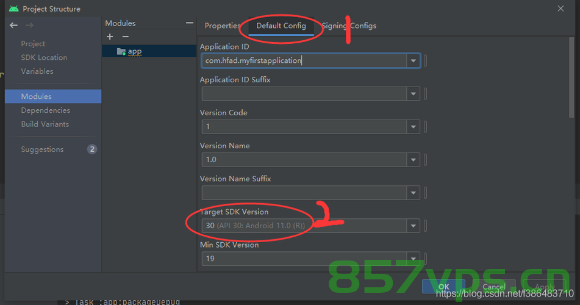This screenshot has height=305, width=580.
Task: Expand the Target SDK Version dropdown arrow
Action: click(413, 226)
